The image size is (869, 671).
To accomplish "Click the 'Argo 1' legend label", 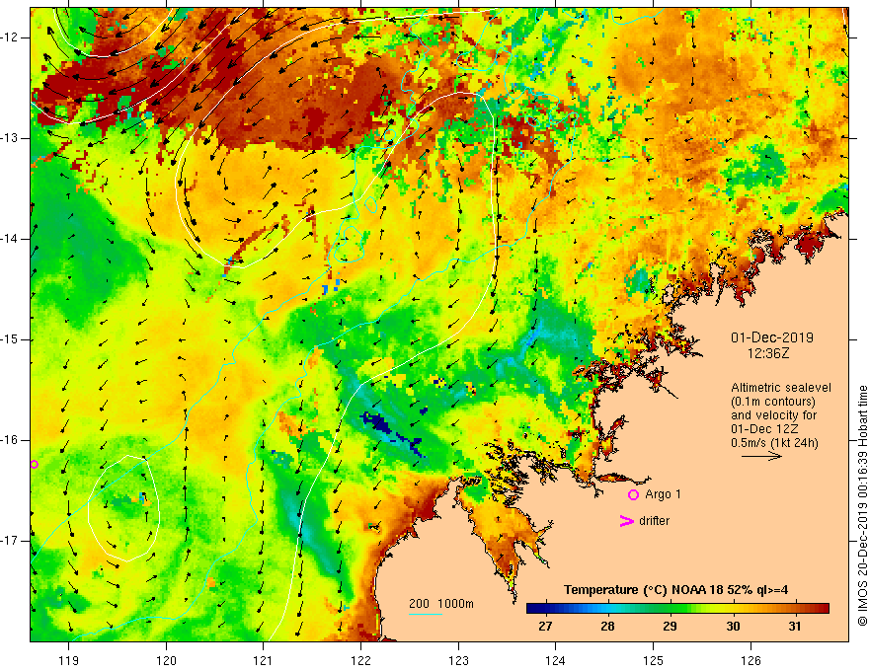I will coord(663,494).
